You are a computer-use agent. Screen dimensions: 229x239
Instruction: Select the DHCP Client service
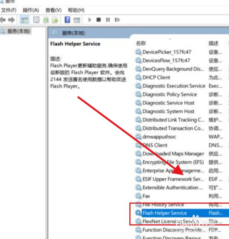coord(156,78)
